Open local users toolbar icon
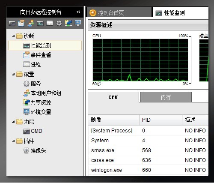 (x=31, y=23)
